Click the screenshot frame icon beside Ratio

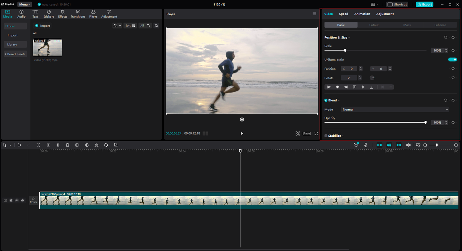(298, 133)
